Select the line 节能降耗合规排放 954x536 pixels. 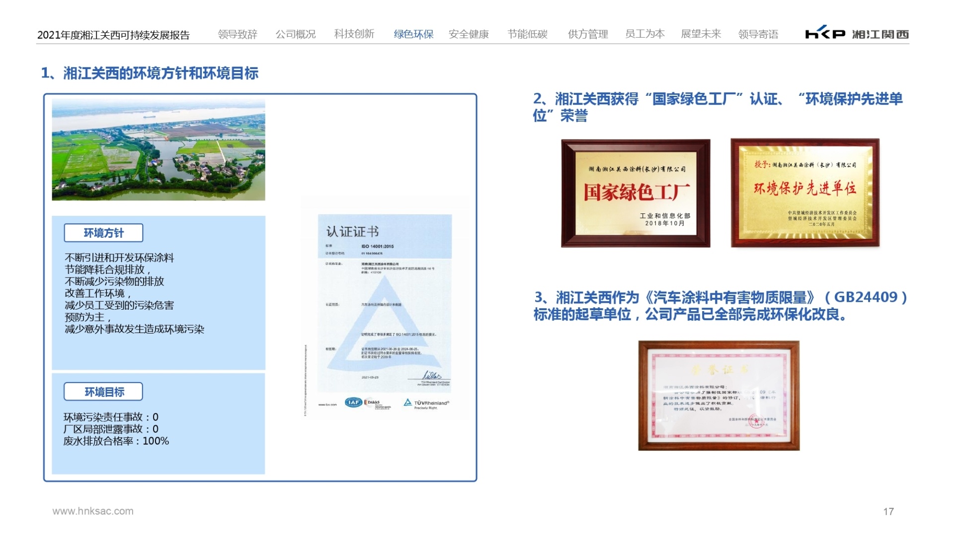[x=107, y=269]
